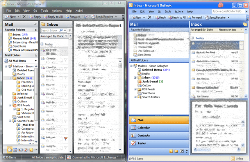Open the Actions menu in right Outlook window
The image size is (250, 162).
click(179, 12)
